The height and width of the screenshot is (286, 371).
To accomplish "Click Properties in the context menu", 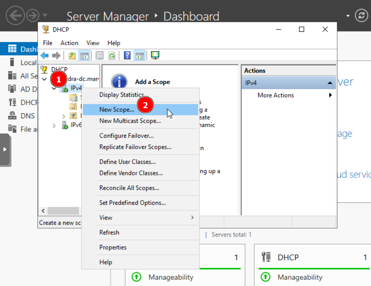I will [113, 248].
